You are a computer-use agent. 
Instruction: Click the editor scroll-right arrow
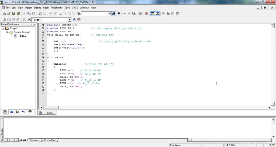269,107
